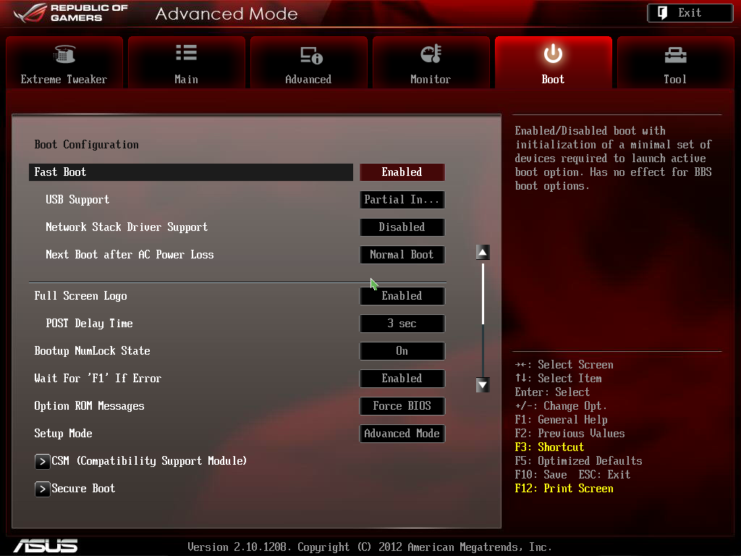This screenshot has width=741, height=556.
Task: Click the Monitor gauge icon
Action: (431, 54)
